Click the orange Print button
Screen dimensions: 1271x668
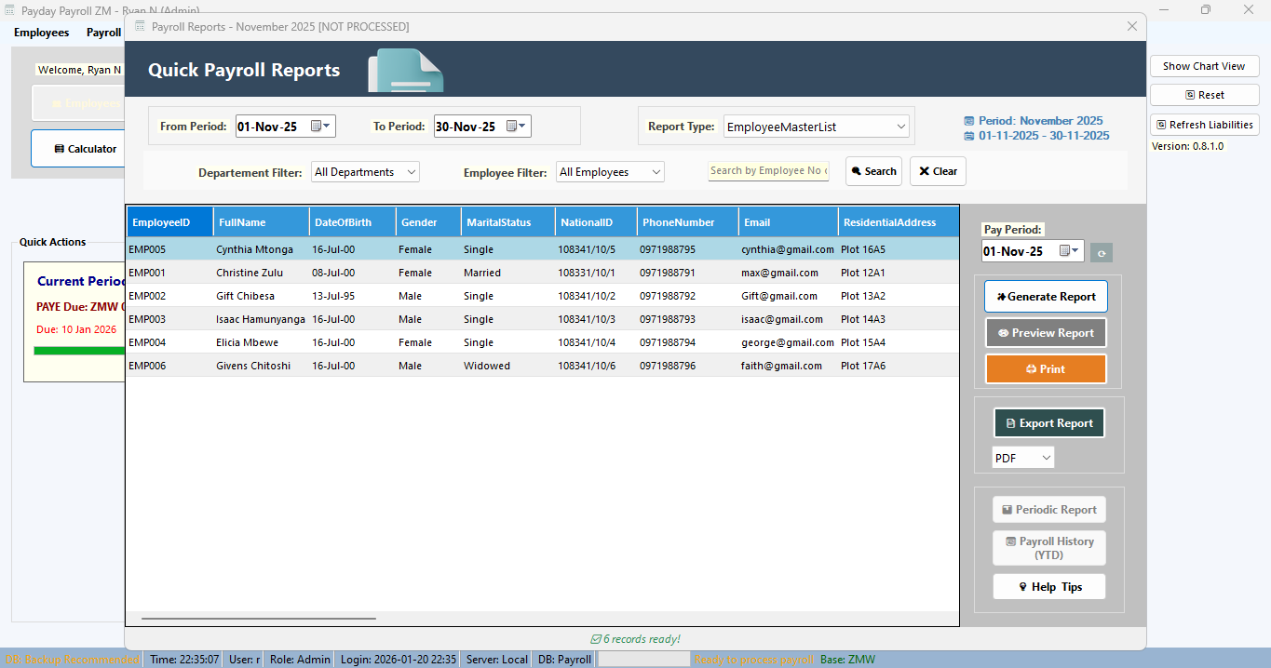pos(1045,369)
